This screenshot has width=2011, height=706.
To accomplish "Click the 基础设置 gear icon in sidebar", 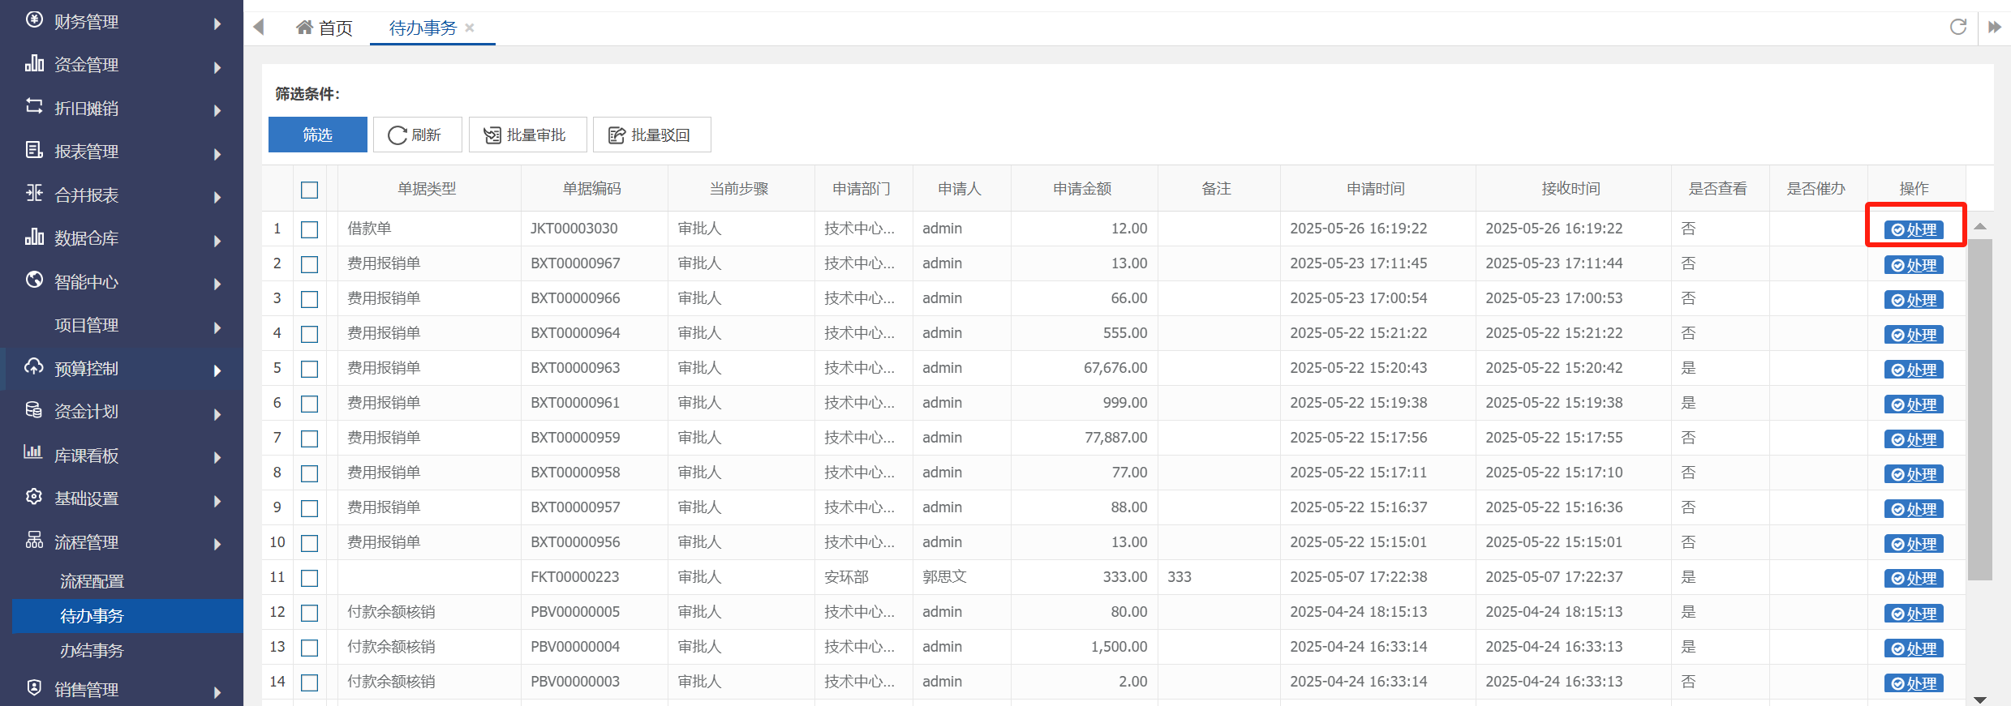I will pyautogui.click(x=34, y=497).
